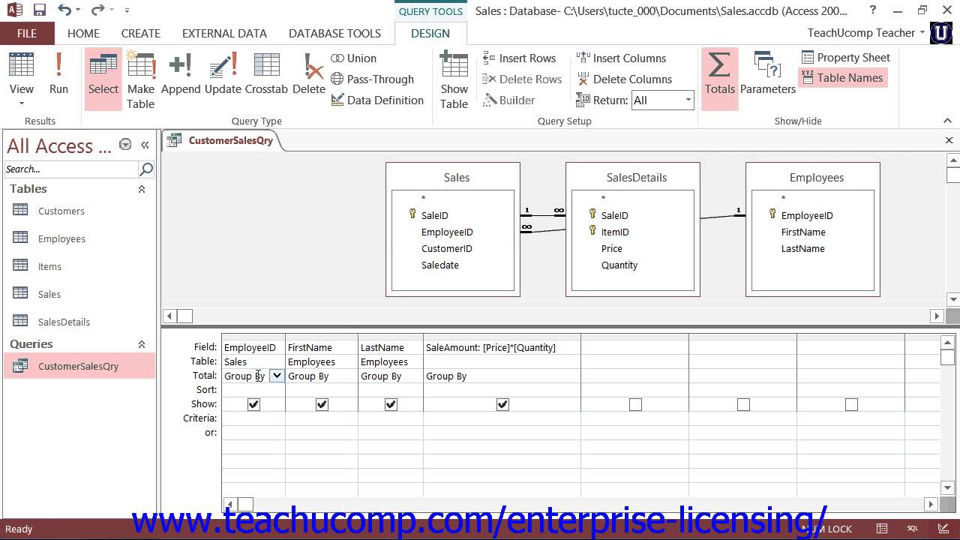Choose the Make Table query type
This screenshot has width=960, height=540.
(x=140, y=80)
